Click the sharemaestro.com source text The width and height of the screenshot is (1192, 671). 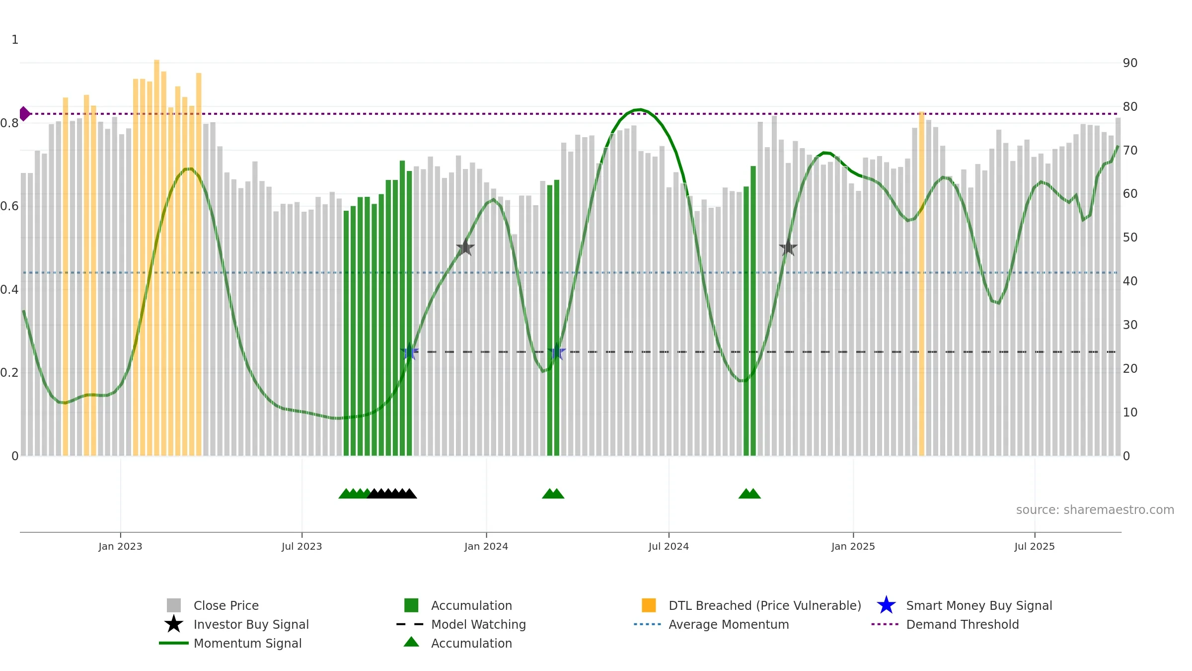1095,510
